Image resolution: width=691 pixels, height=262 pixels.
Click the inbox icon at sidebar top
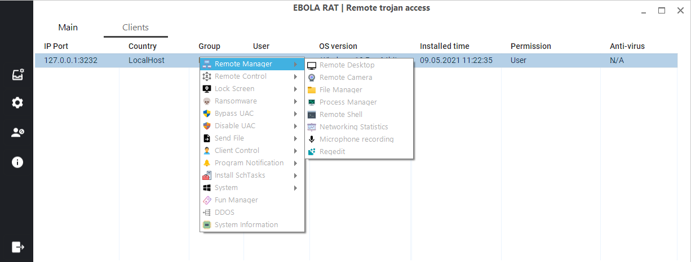pyautogui.click(x=17, y=74)
